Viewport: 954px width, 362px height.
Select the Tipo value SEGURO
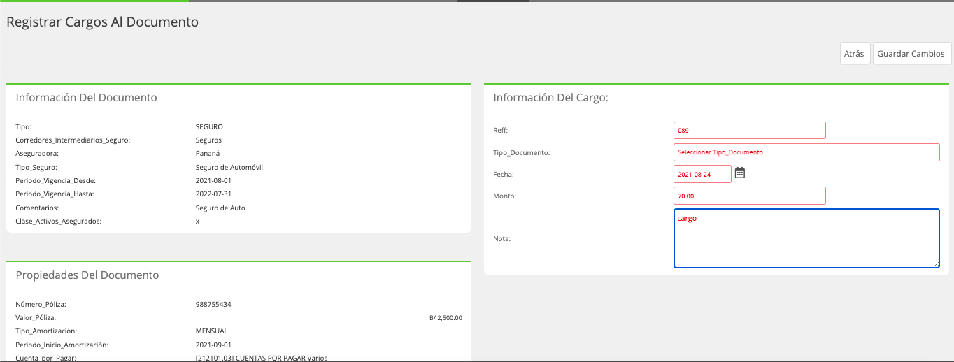(x=209, y=127)
